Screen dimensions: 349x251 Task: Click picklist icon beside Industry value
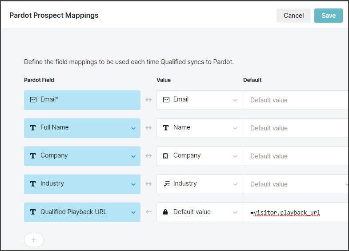pyautogui.click(x=166, y=184)
